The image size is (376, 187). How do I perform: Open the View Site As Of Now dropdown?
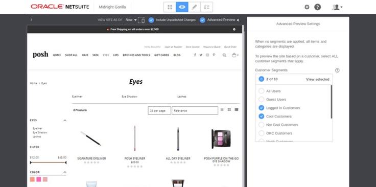click(131, 20)
